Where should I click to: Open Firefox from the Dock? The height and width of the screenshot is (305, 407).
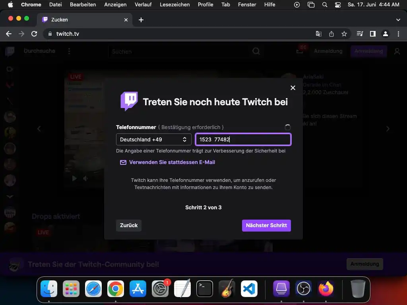click(x=326, y=289)
